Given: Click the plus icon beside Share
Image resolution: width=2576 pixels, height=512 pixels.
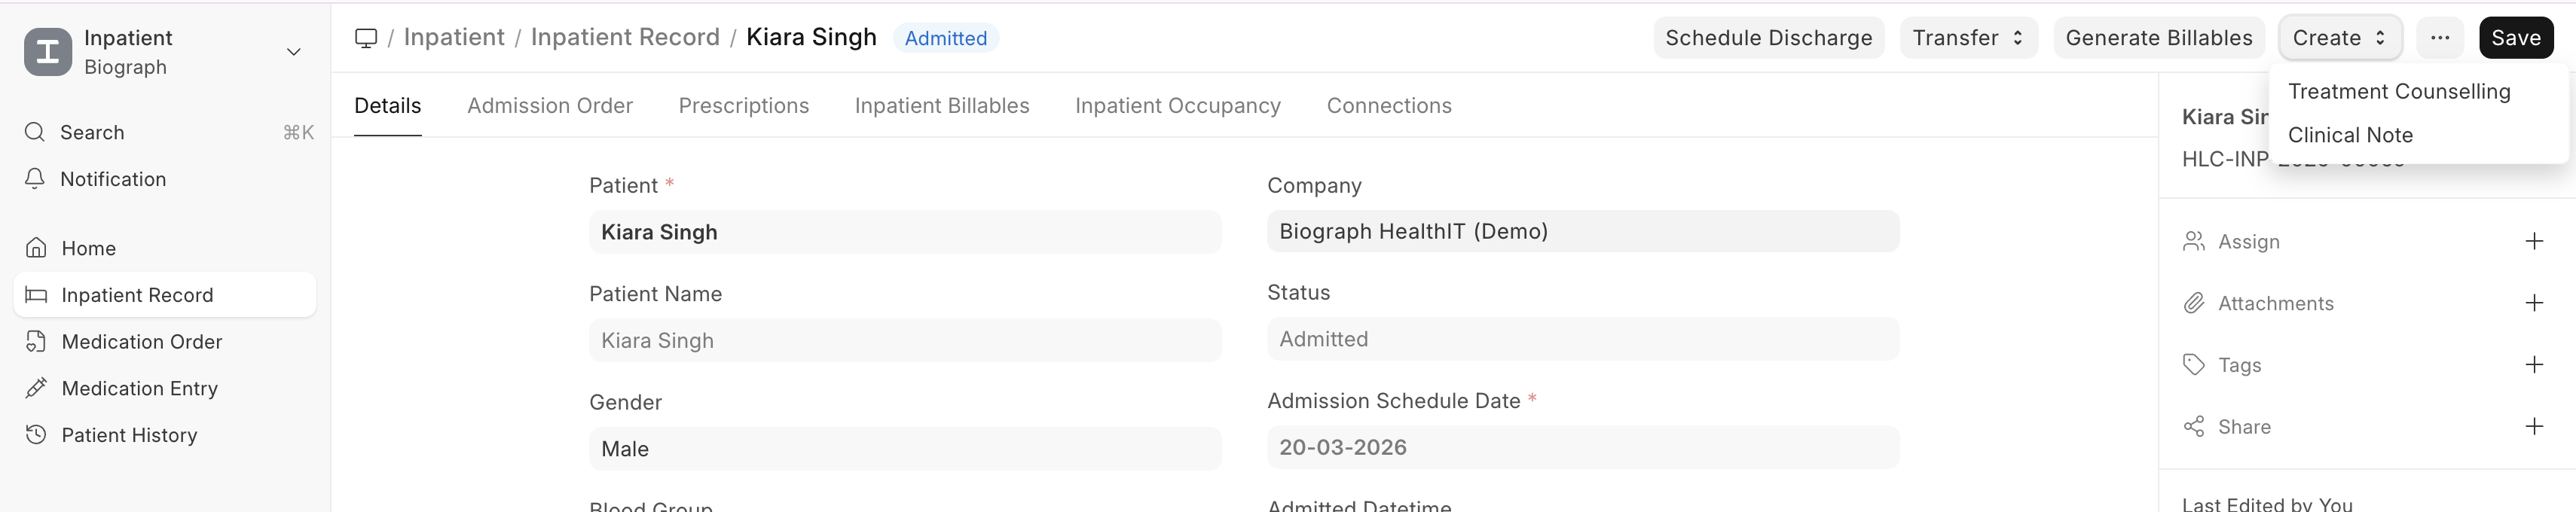Looking at the screenshot, I should (x=2533, y=427).
